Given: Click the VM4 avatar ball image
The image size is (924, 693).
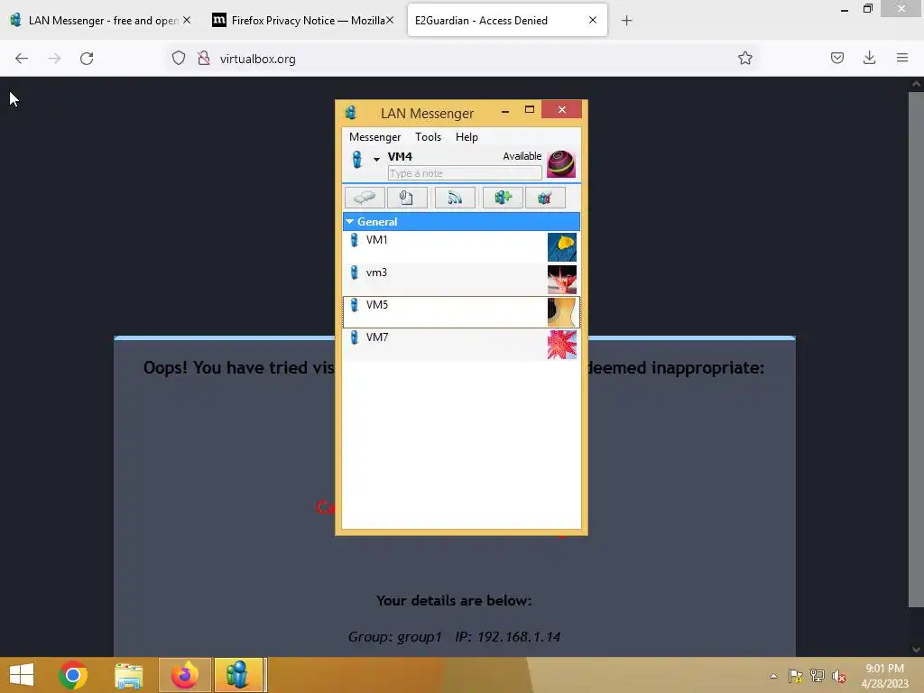Looking at the screenshot, I should (561, 164).
